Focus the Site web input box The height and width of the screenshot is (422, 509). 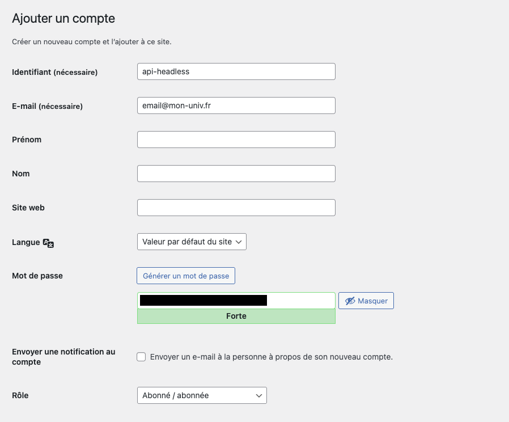pos(236,208)
